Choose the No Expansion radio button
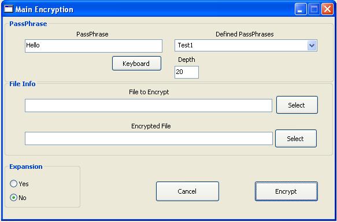This screenshot has height=222, width=337. coord(13,198)
